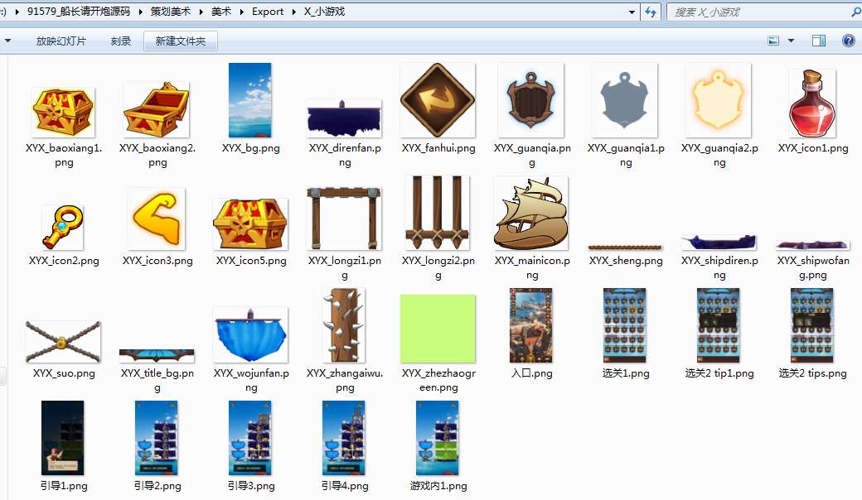The image size is (862, 500).
Task: Toggle the preview pane button
Action: coord(819,41)
